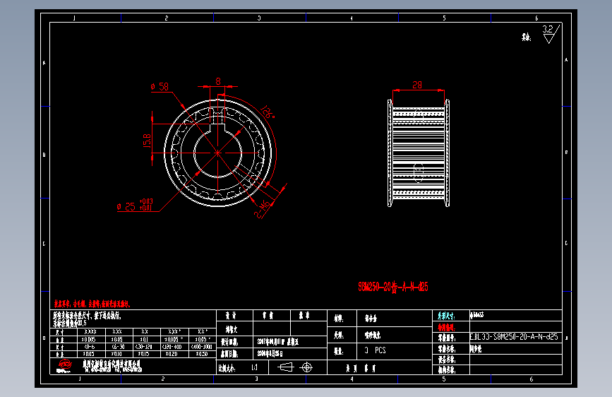The width and height of the screenshot is (612, 397).
Task: Select the <120-400 length range cell
Action: tap(172, 347)
